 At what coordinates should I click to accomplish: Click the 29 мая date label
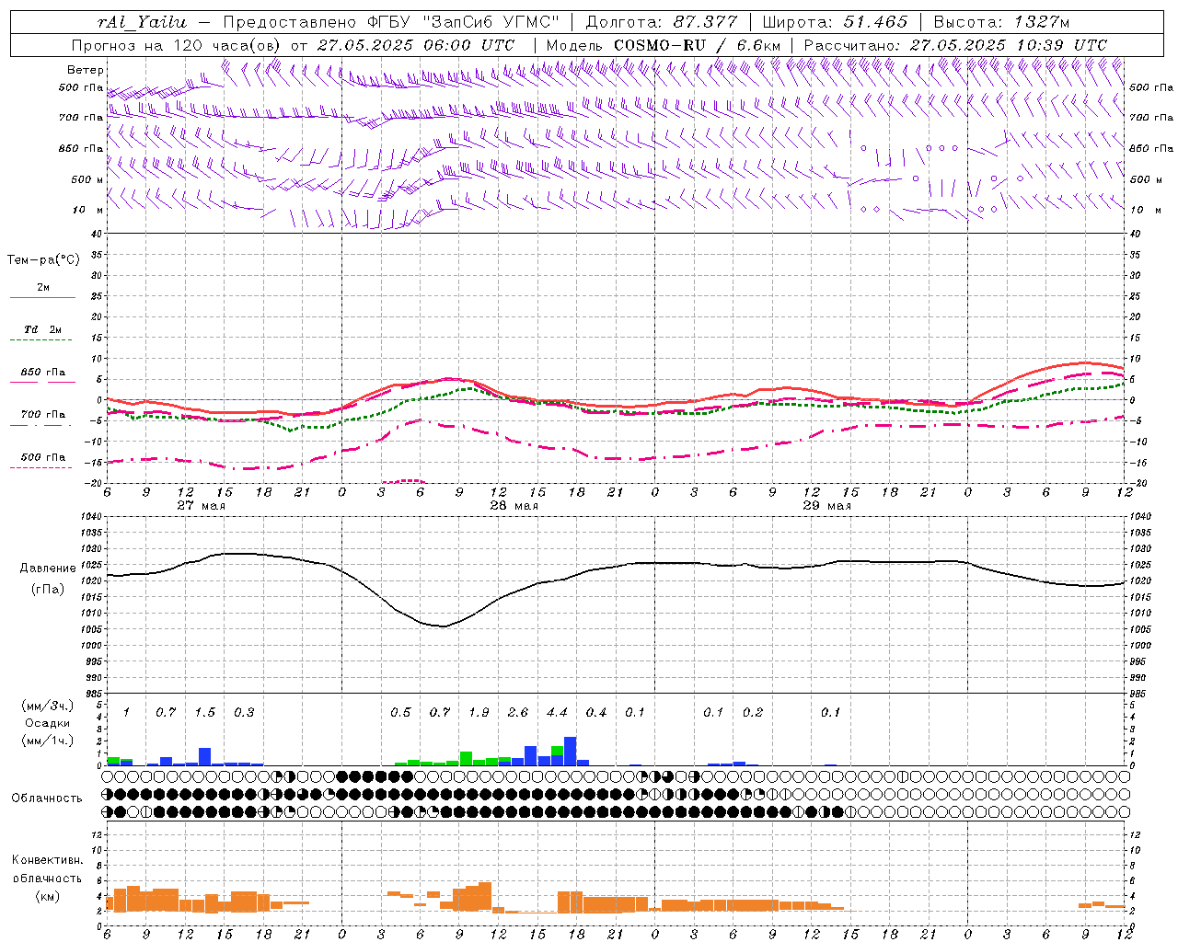tap(826, 506)
